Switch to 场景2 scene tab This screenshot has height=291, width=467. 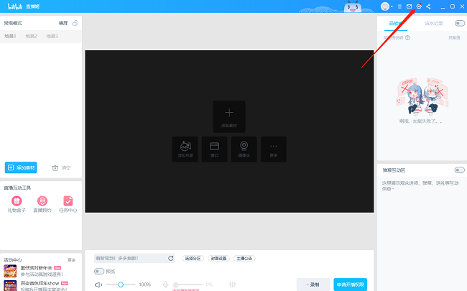(31, 36)
